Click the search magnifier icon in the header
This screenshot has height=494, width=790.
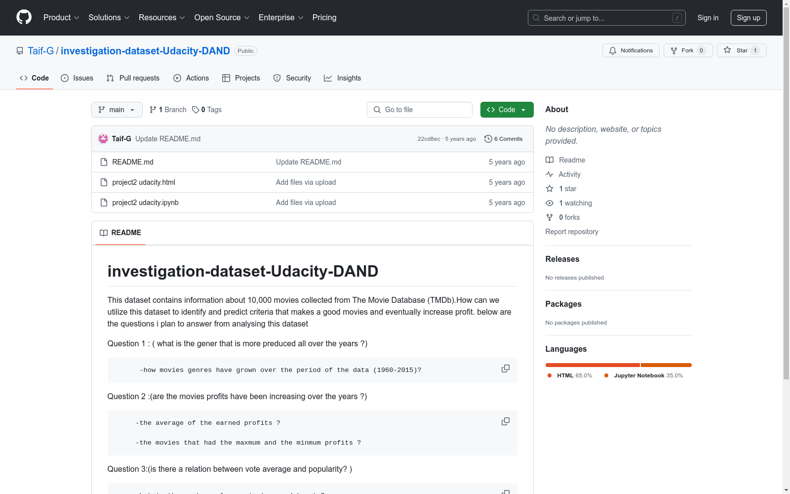[x=536, y=18]
